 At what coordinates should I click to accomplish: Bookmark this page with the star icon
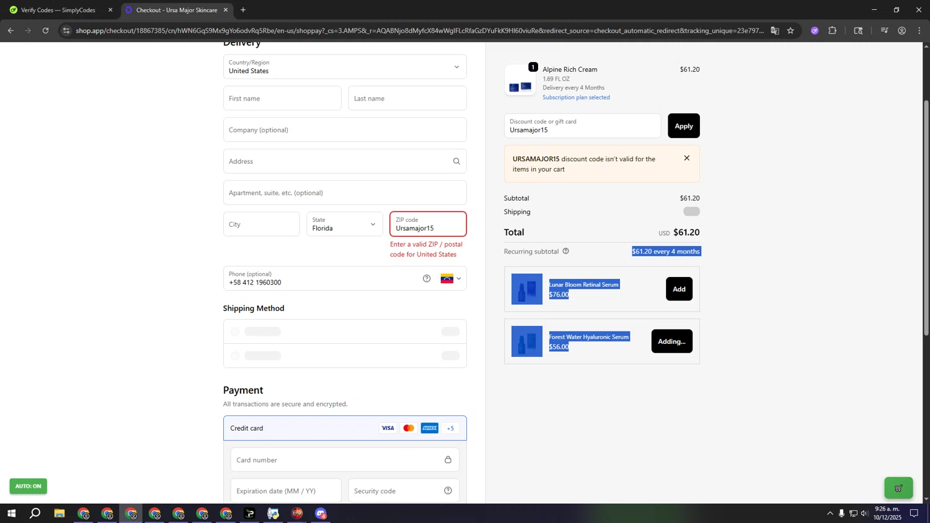790,30
